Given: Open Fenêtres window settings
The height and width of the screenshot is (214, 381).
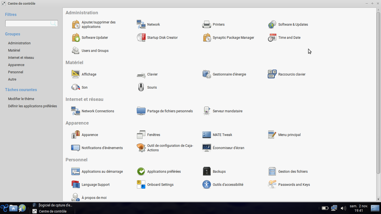Looking at the screenshot, I should (149, 135).
